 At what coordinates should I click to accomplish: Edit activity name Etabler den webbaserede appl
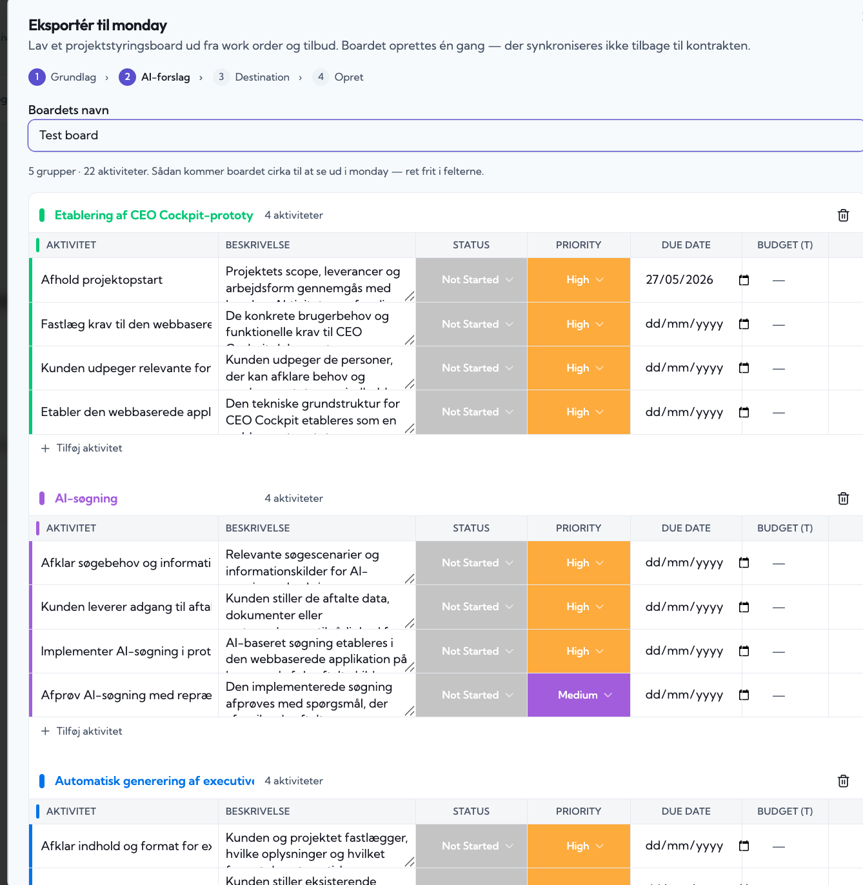(x=126, y=412)
